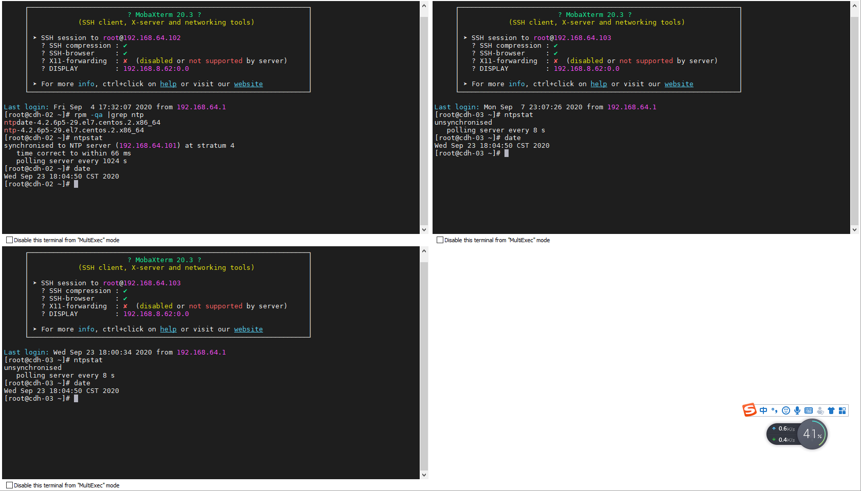Click the 0.6K/s upload speed indicator
This screenshot has width=861, height=491.
784,428
